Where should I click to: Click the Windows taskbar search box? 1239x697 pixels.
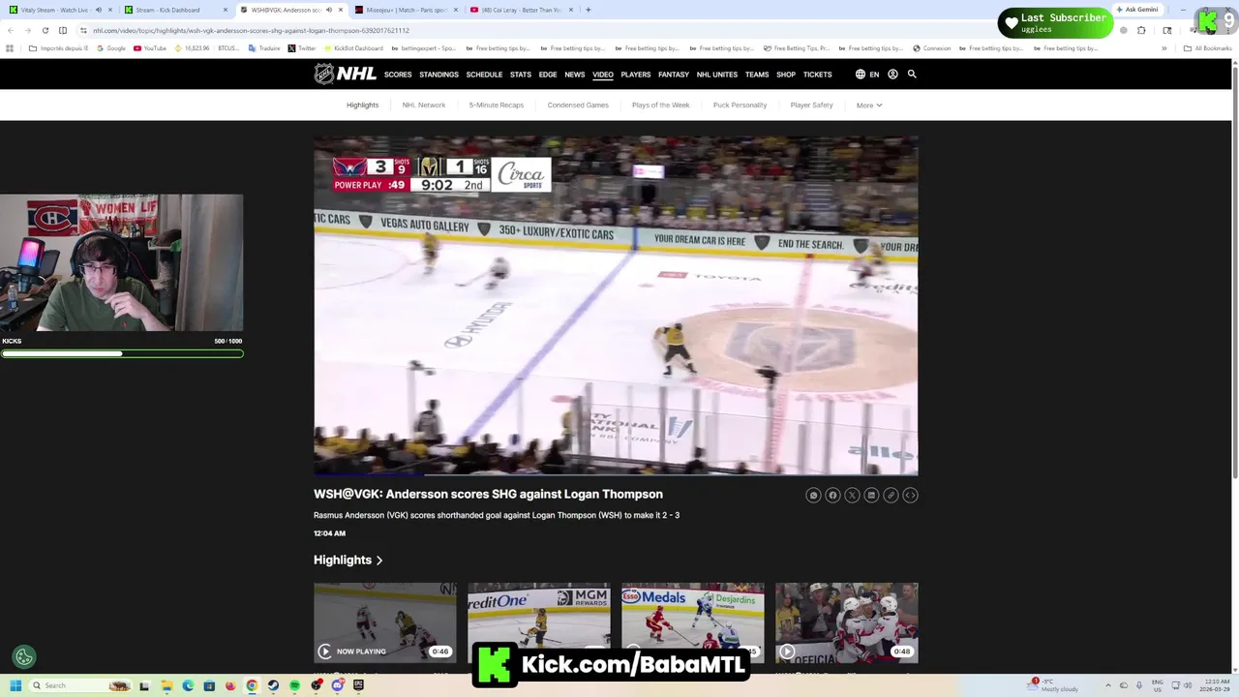pos(79,685)
